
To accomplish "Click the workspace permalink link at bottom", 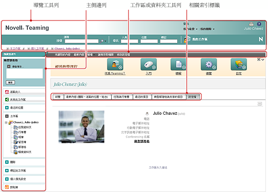I will (x=158, y=167).
